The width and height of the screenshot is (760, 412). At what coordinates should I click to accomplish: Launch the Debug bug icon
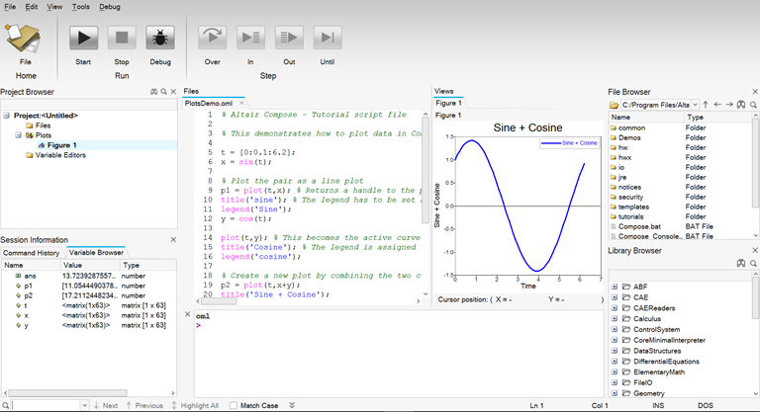coord(159,39)
